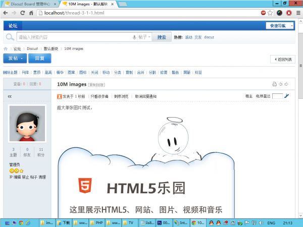Image resolution: width=303 pixels, height=227 pixels.
Task: Select the 10M images browser tab
Action: click(88, 4)
